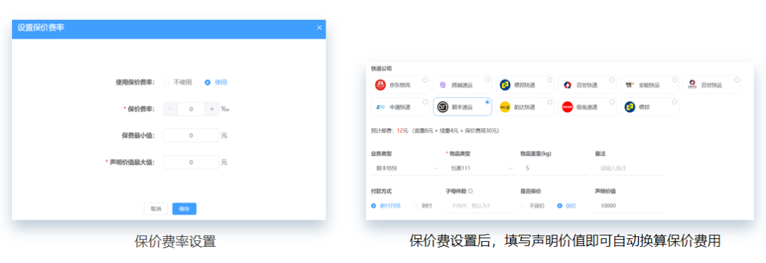Click the 跨越速运 purple logo

pos(443,85)
